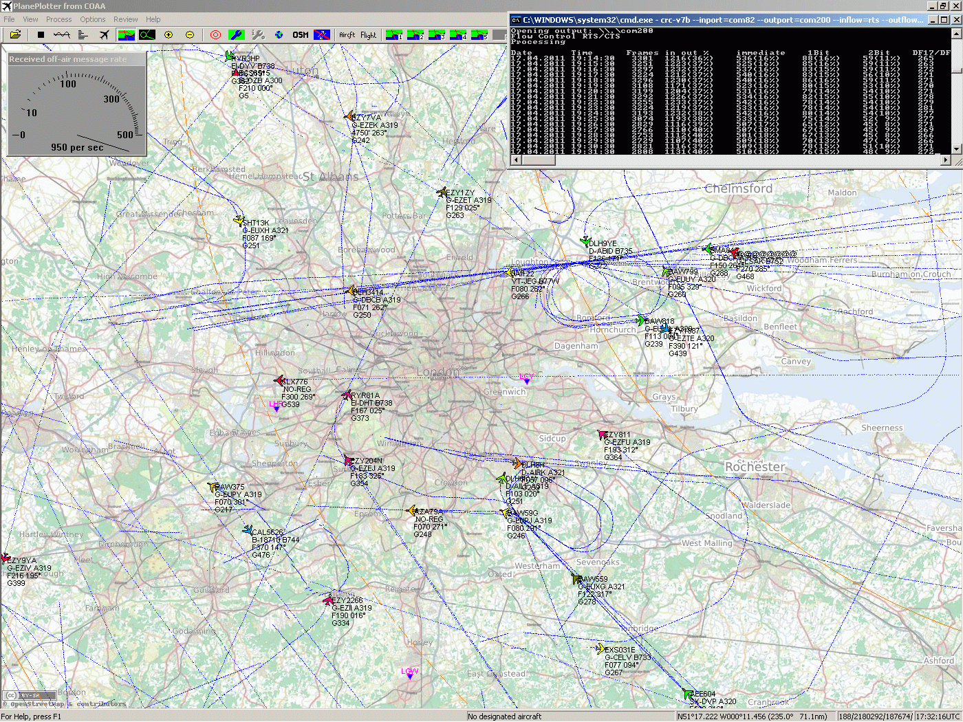Viewport: 963px width, 722px height.
Task: Click the LGW airport marker
Action: point(409,673)
